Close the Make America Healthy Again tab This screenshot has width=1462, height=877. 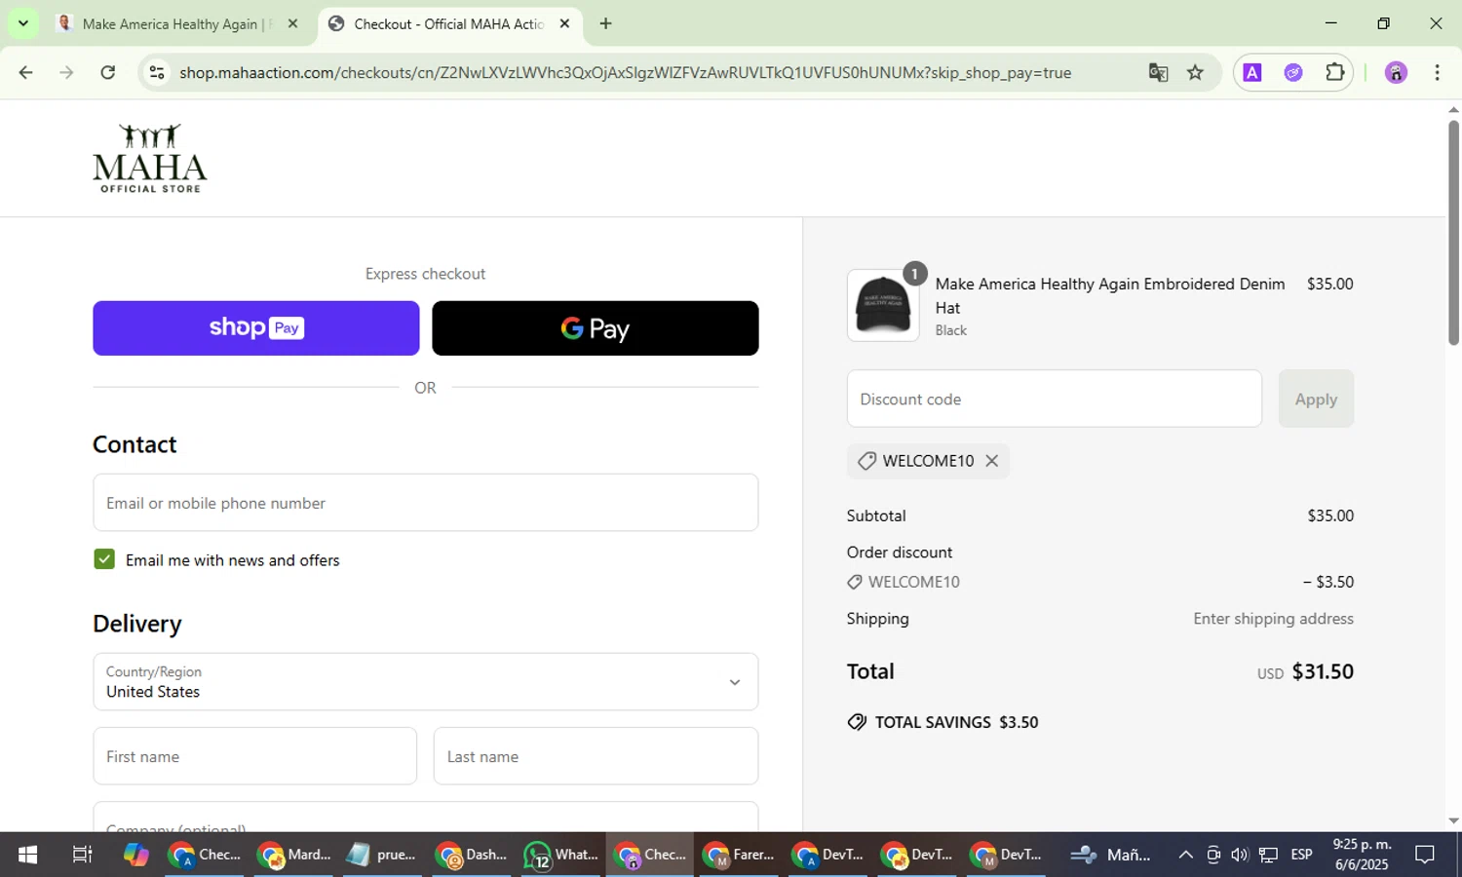pos(292,23)
